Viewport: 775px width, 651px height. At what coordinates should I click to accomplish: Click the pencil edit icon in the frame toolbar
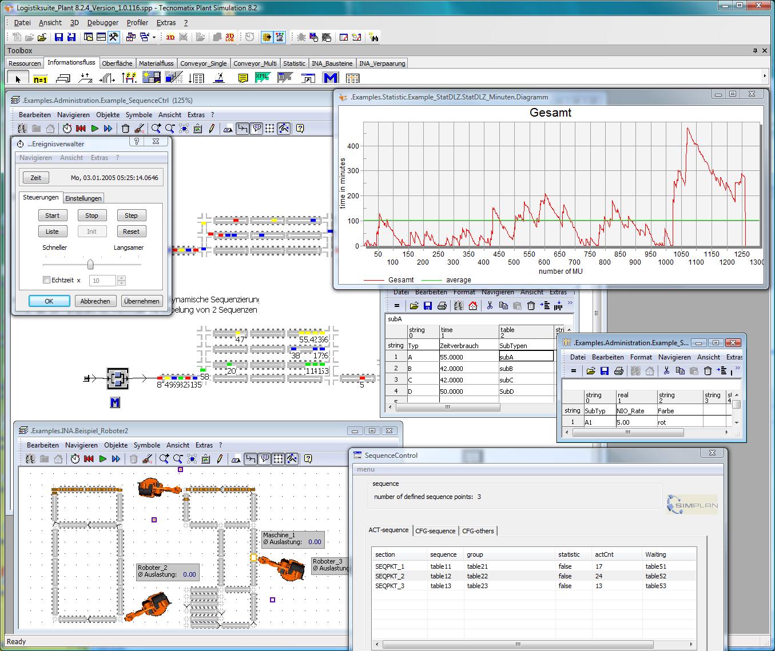(212, 129)
